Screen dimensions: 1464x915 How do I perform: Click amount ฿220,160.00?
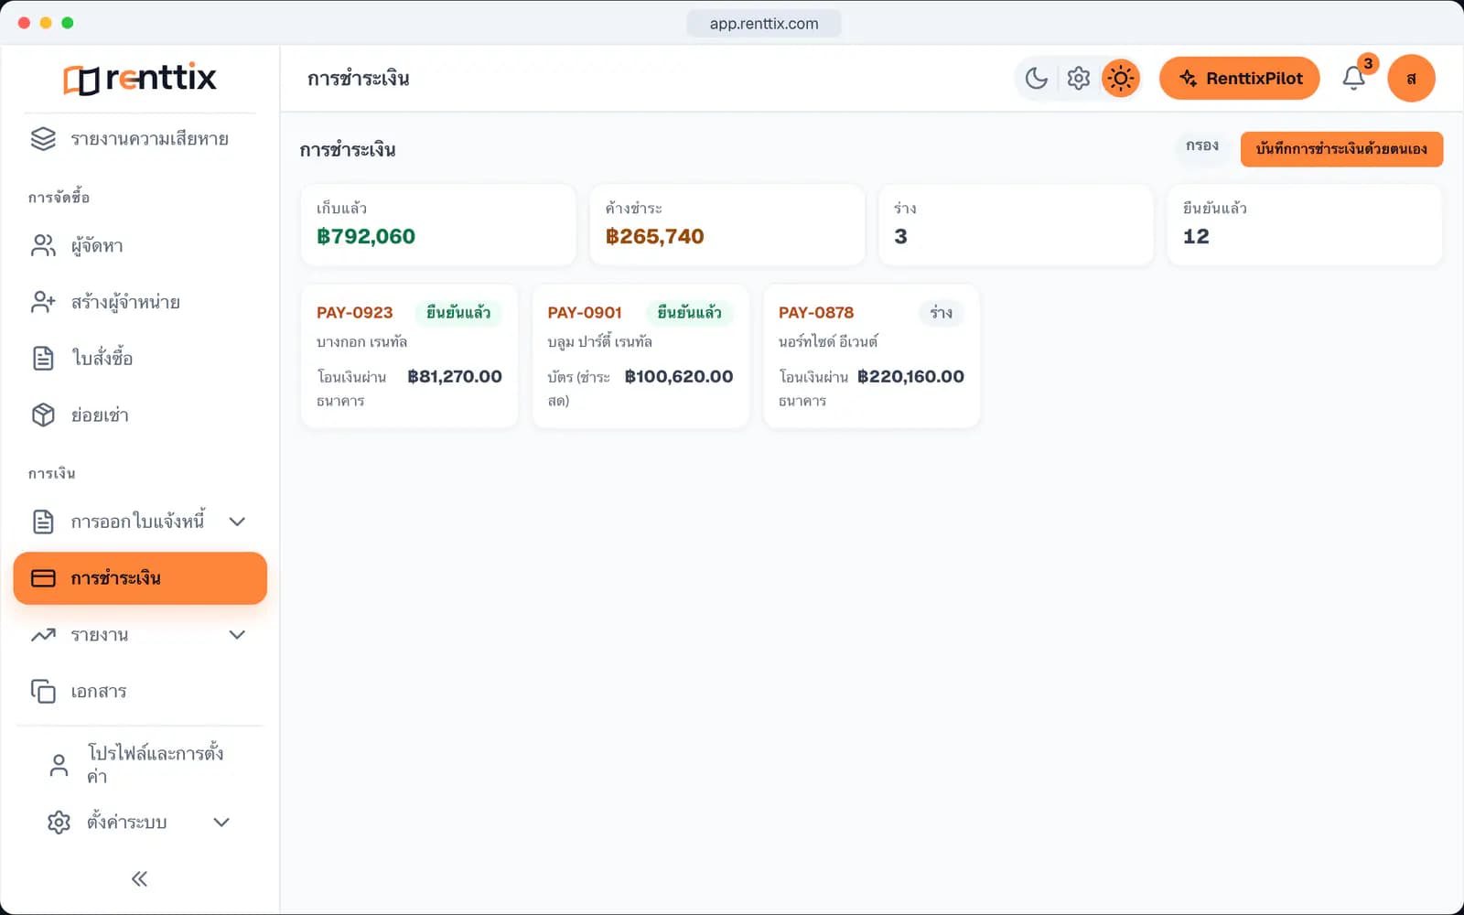coord(911,377)
